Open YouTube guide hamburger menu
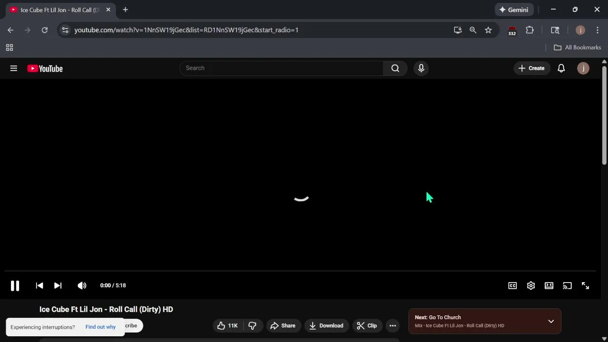 point(14,68)
